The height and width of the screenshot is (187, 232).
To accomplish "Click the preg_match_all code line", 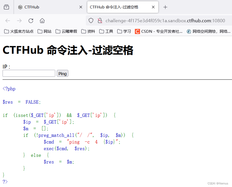I will tap(78, 135).
